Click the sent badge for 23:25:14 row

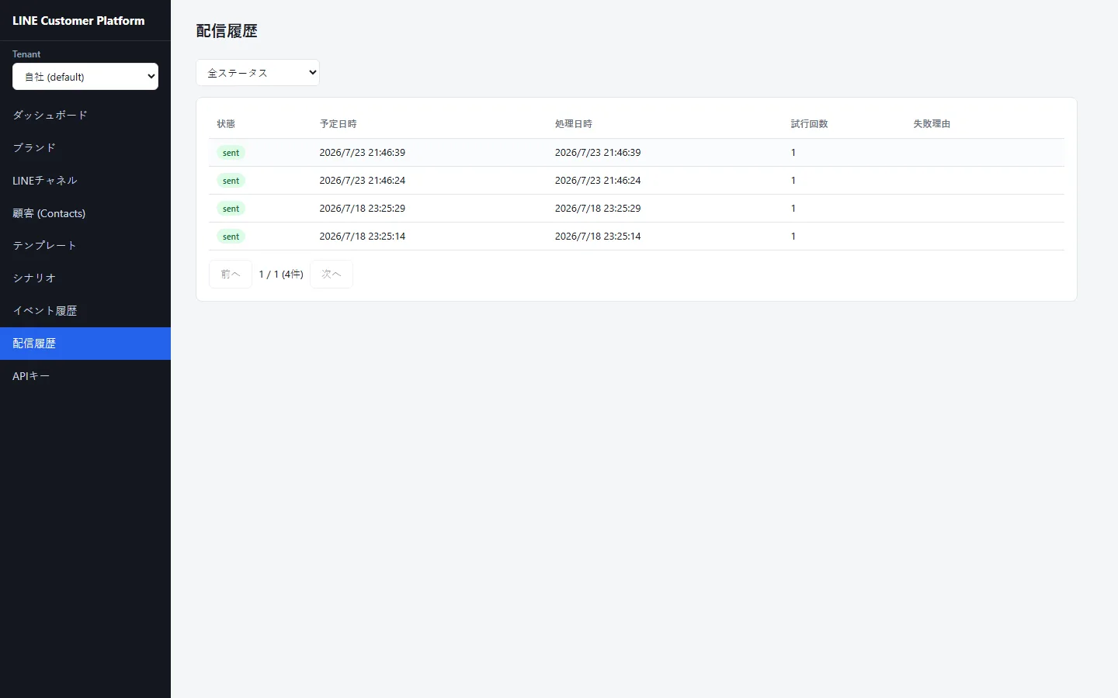231,237
